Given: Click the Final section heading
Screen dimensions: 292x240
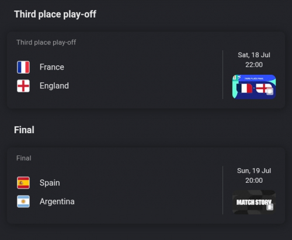Looking at the screenshot, I should 24,130.
